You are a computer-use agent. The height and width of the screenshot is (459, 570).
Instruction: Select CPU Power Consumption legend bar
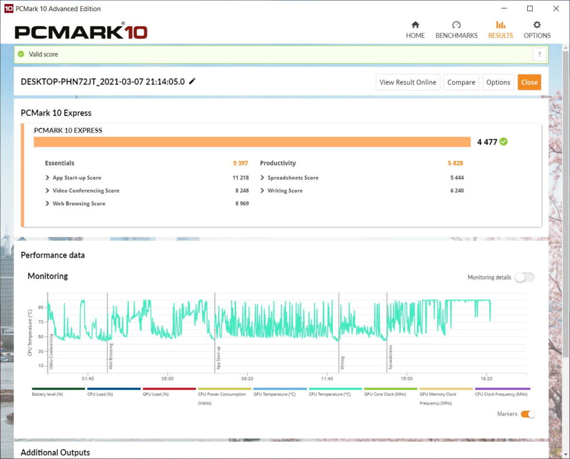click(x=224, y=389)
